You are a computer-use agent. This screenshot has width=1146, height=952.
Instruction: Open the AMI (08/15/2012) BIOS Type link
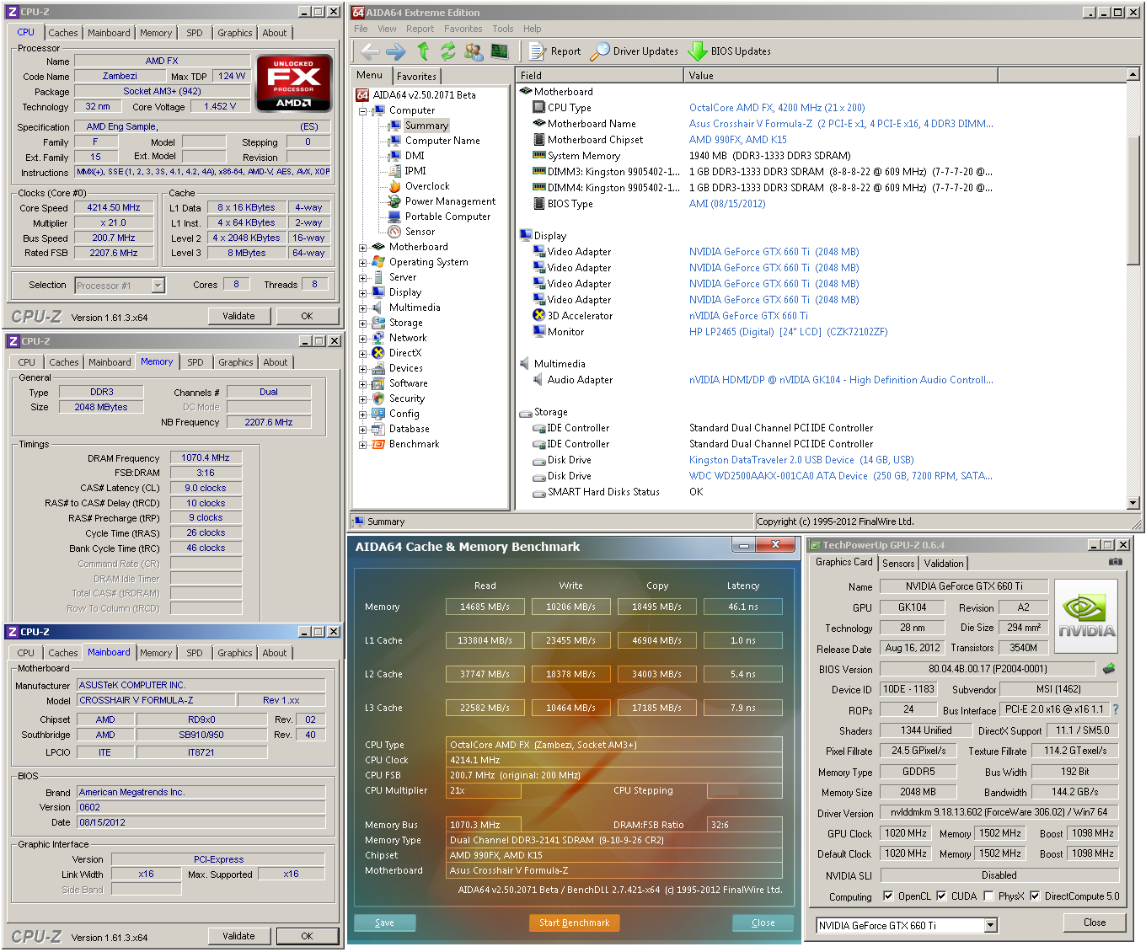tap(727, 204)
